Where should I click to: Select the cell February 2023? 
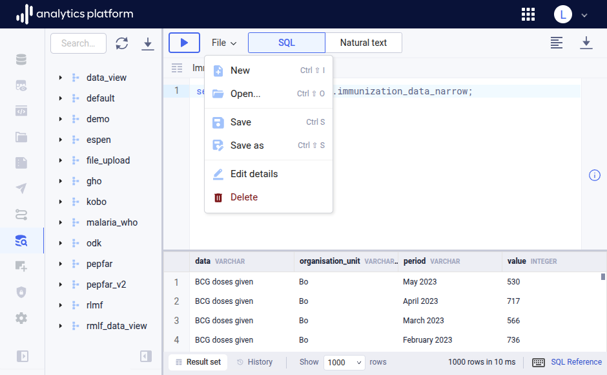click(427, 340)
